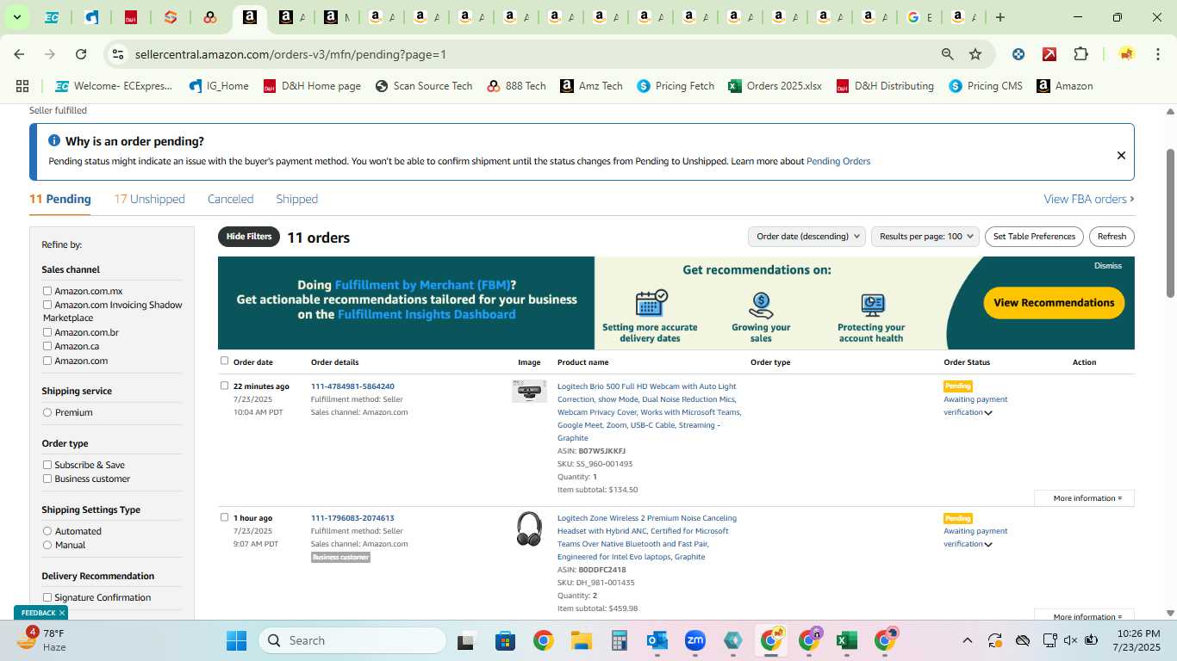Open the Logitech Brio webcam thumbnail
The height and width of the screenshot is (661, 1177).
pos(529,392)
